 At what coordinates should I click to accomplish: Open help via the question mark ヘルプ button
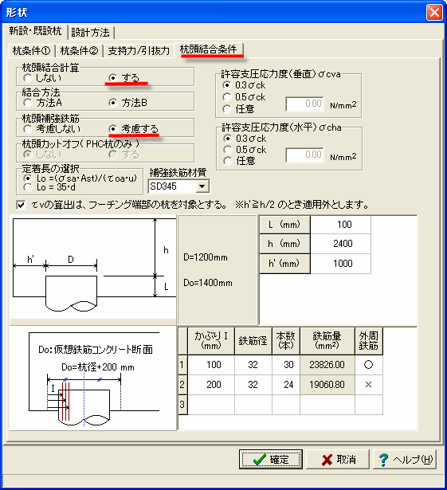405,459
